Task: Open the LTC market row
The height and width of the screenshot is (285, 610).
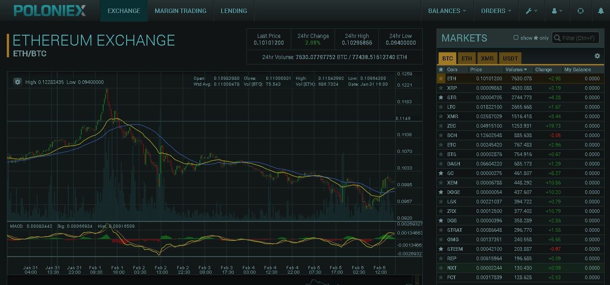Action: pyautogui.click(x=520, y=107)
